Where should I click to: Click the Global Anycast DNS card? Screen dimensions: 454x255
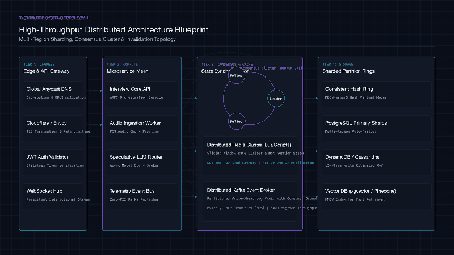click(x=53, y=94)
